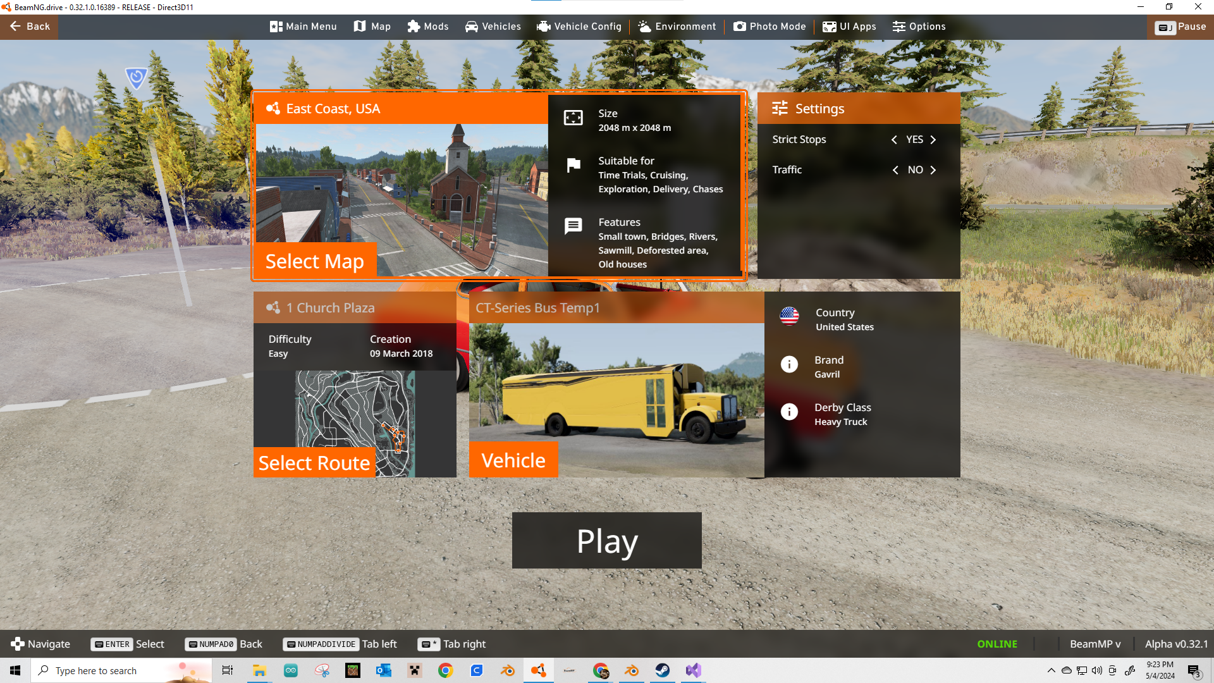The height and width of the screenshot is (683, 1214).
Task: Click the YES value of Strict Stops
Action: pos(914,139)
